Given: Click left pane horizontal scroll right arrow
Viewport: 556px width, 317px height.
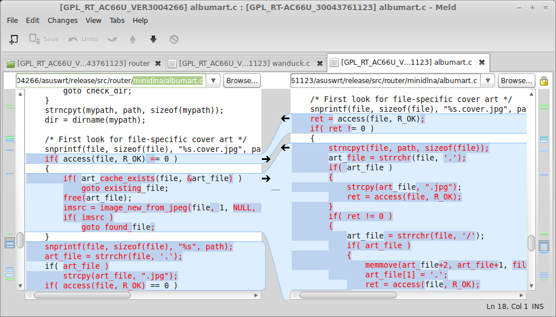Looking at the screenshot, I should 256,295.
